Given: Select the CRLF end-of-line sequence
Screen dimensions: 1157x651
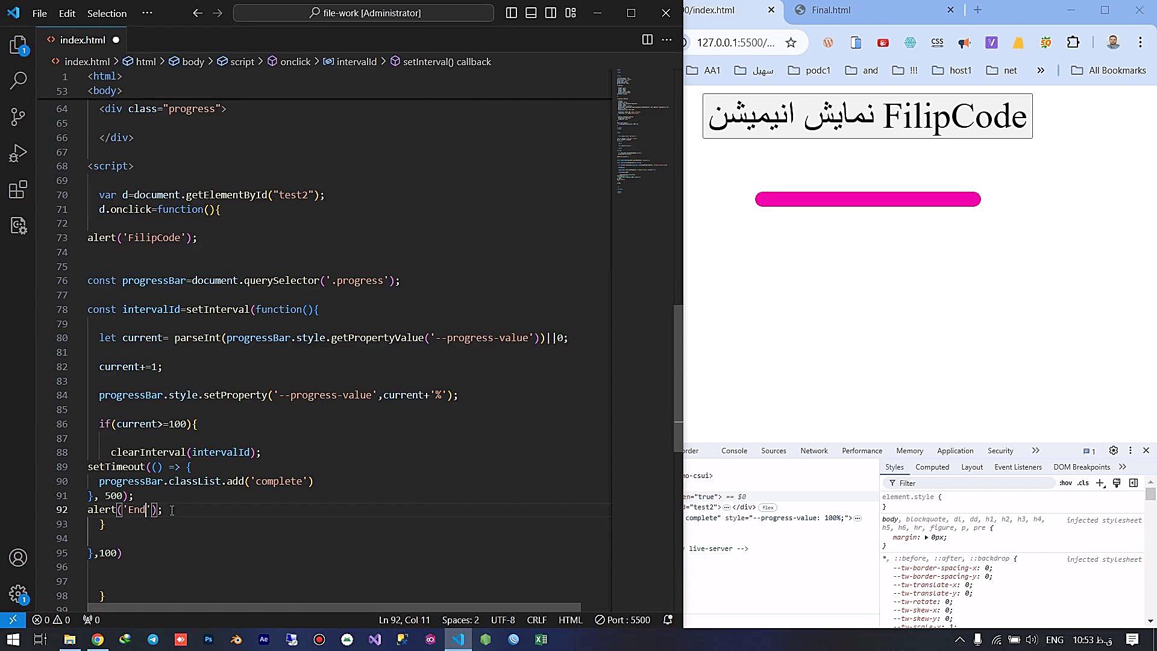Looking at the screenshot, I should (536, 620).
